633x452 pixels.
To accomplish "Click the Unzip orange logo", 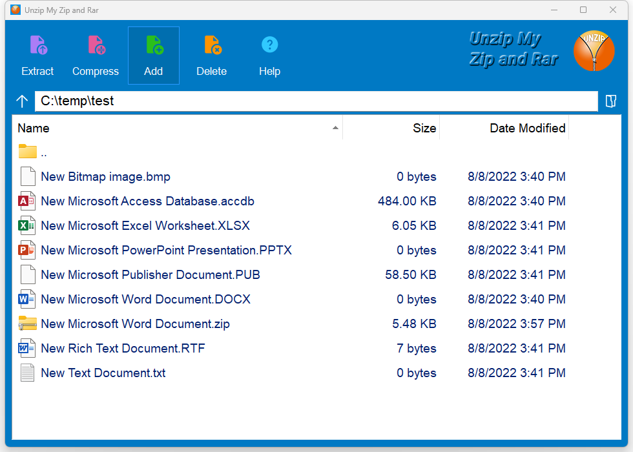I will (594, 51).
